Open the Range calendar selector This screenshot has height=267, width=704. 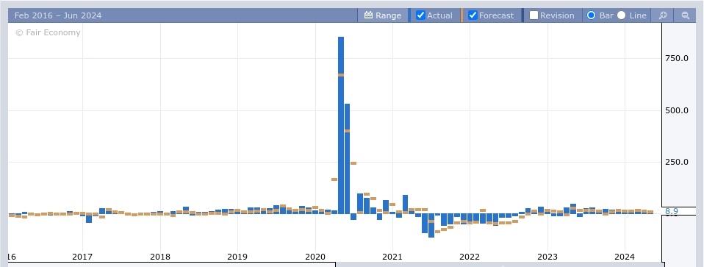383,15
